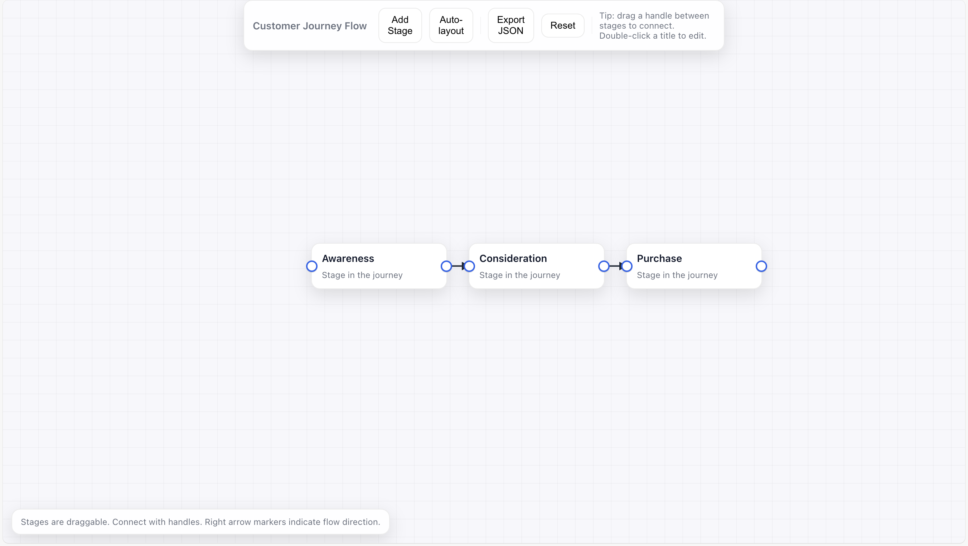968x546 pixels.
Task: Click Awareness stage's left handle
Action: 311,266
